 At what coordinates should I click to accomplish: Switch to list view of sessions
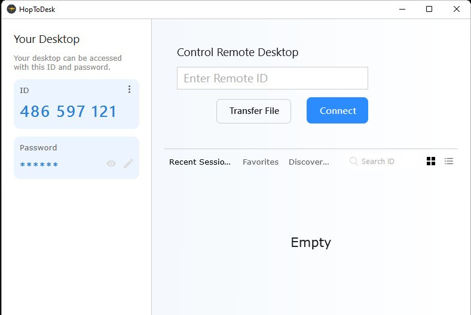click(x=449, y=161)
